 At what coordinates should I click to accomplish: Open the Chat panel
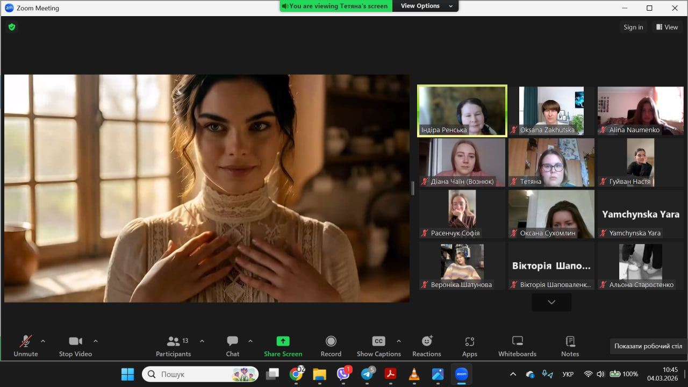coord(232,346)
